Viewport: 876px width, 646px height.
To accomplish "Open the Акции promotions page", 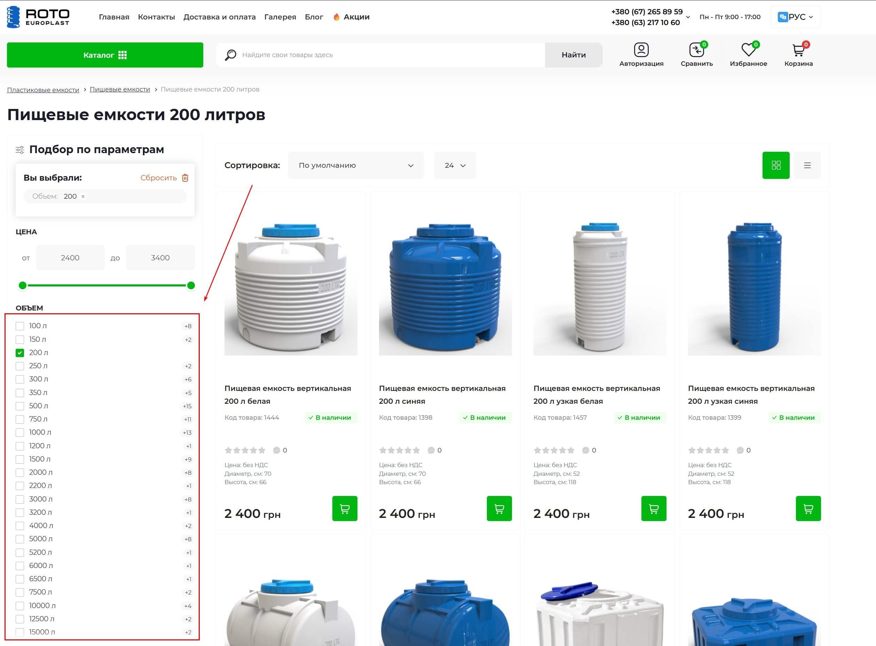I will pos(356,17).
